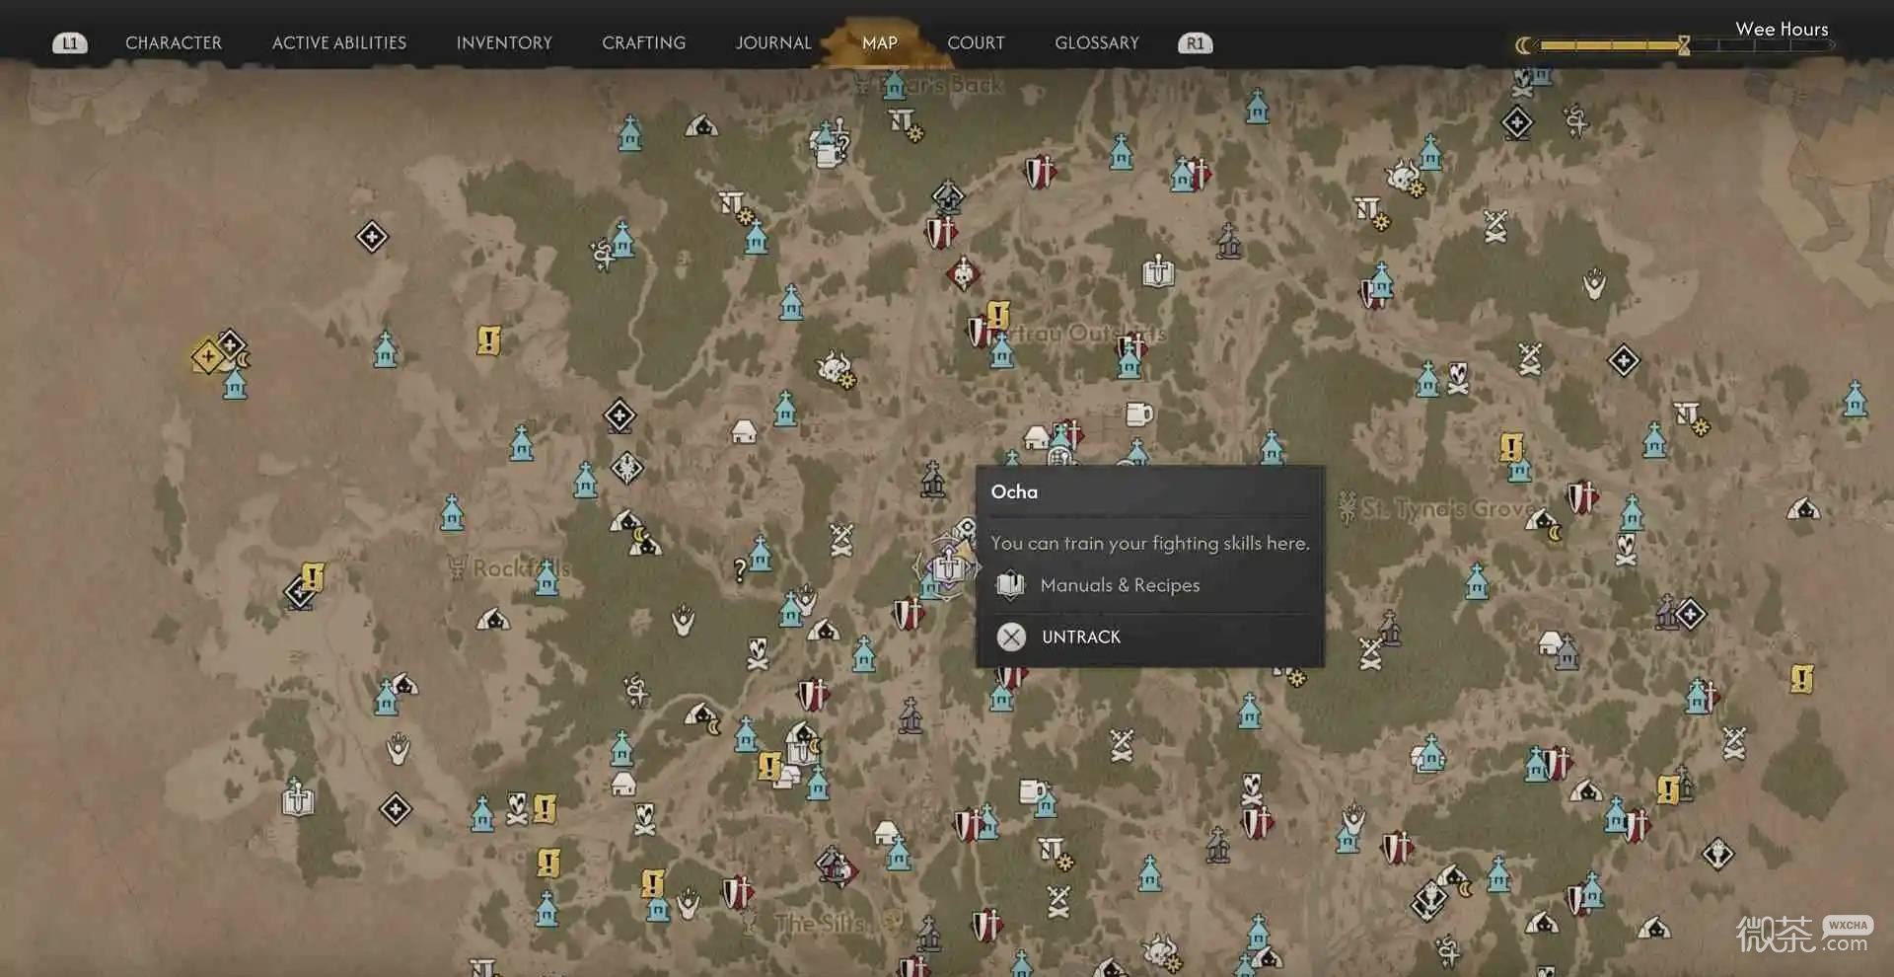Image resolution: width=1894 pixels, height=977 pixels.
Task: Select the question mark marker east of Rockfalls
Action: tap(740, 569)
